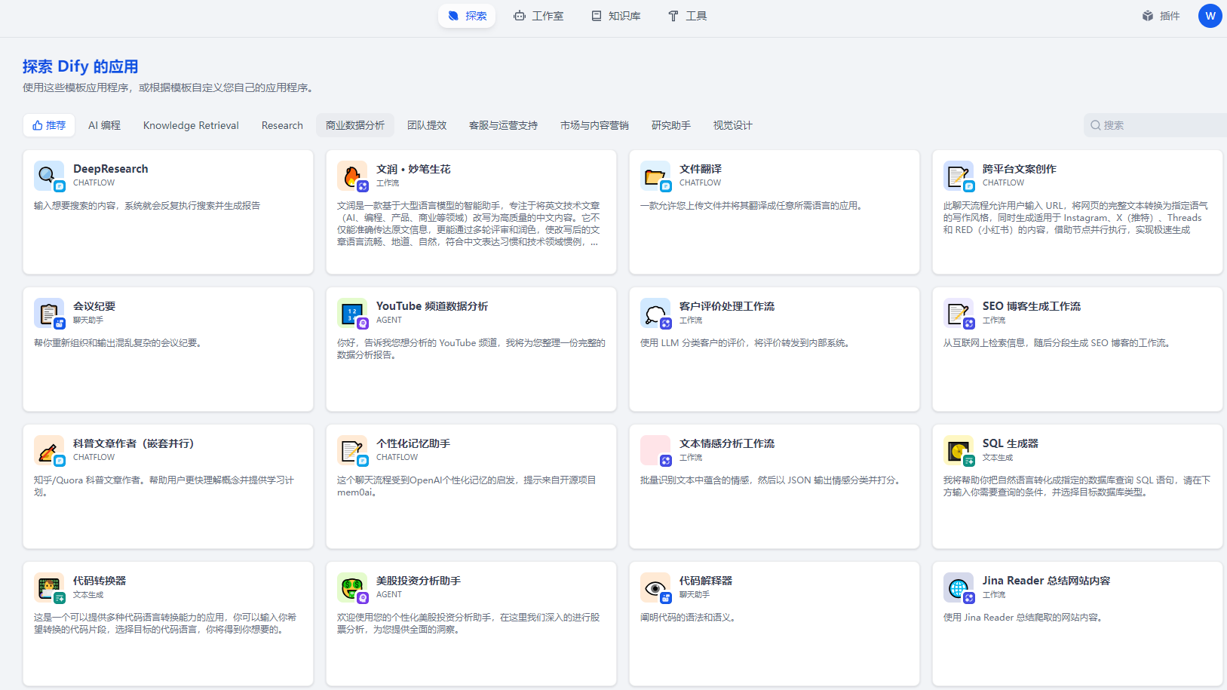This screenshot has width=1227, height=690.
Task: Click the 知识库 book icon in top nav
Action: 597,16
